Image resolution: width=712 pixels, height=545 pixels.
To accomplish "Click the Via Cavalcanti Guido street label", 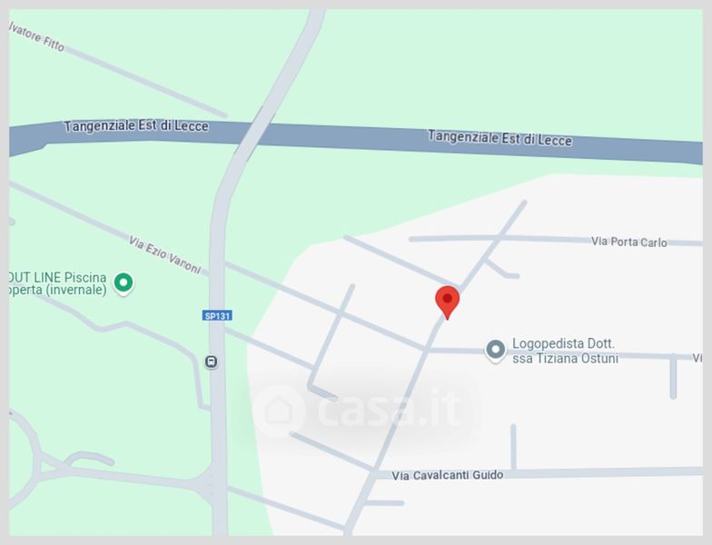I will coord(447,475).
